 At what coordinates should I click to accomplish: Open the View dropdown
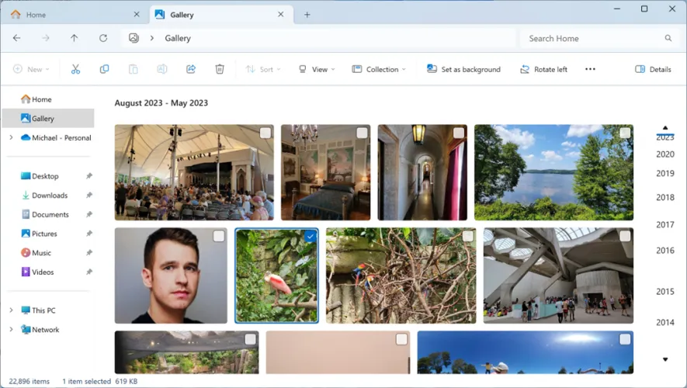317,69
